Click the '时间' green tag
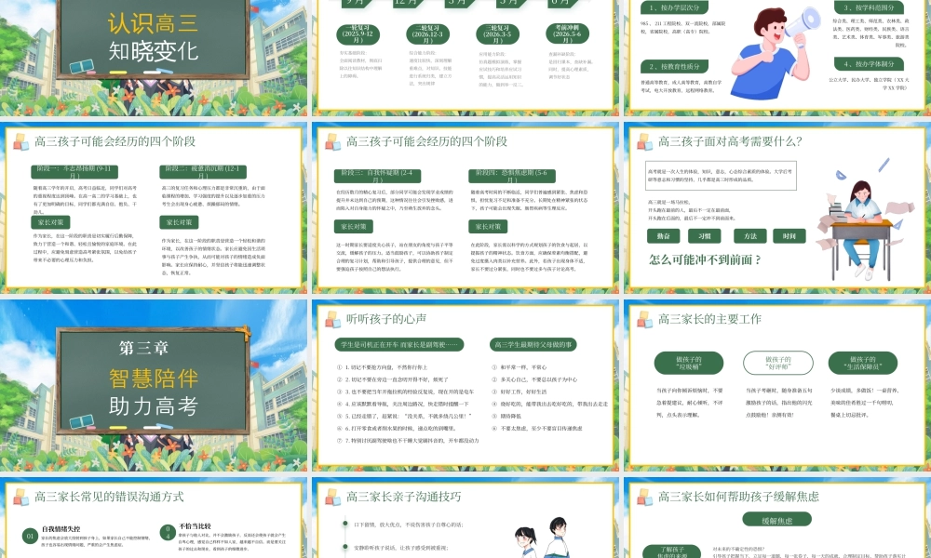Screen dimensions: 931x558 click(789, 236)
